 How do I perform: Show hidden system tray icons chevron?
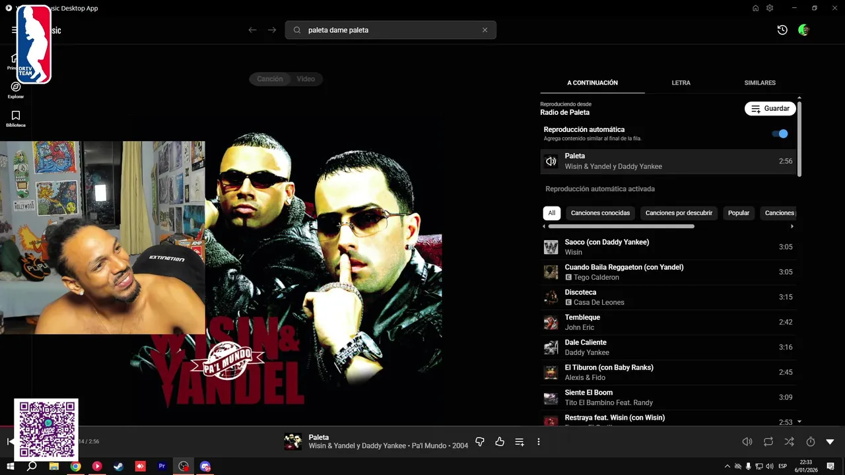727,466
